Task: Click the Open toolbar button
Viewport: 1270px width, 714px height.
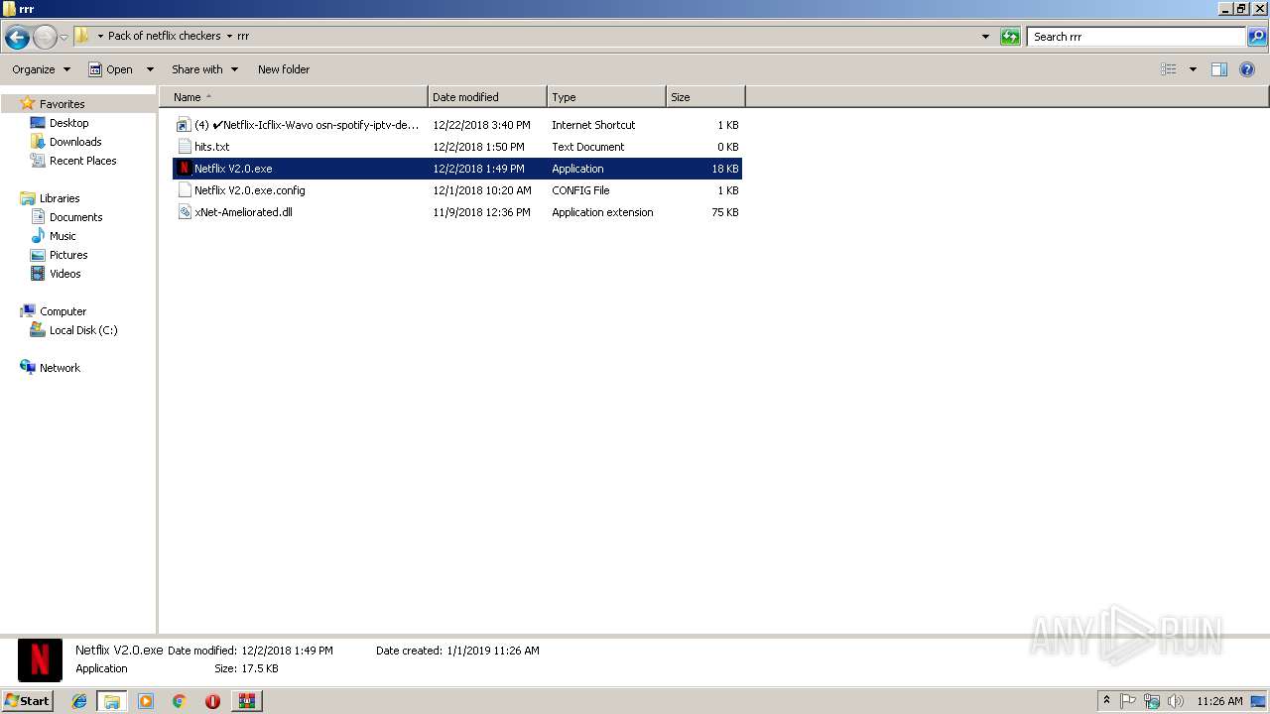Action: pyautogui.click(x=110, y=69)
